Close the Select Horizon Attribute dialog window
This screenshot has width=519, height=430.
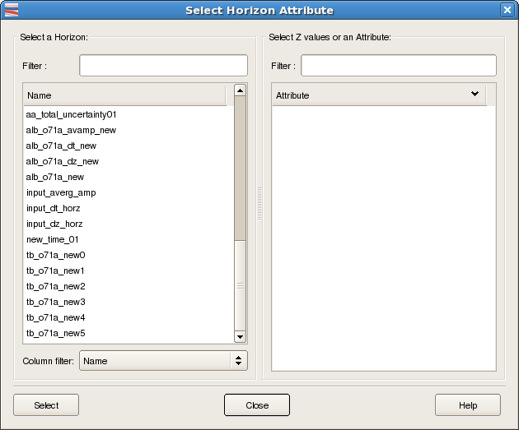(x=507, y=10)
